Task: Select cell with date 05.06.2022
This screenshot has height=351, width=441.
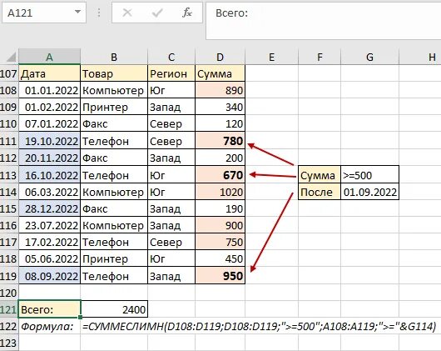Action: click(49, 258)
